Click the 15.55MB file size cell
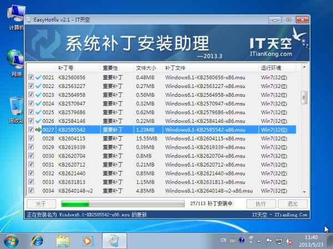The image size is (333, 249). pyautogui.click(x=147, y=138)
